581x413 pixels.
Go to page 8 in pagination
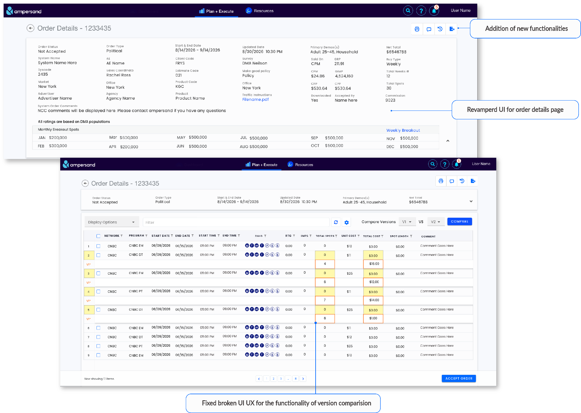pos(296,378)
